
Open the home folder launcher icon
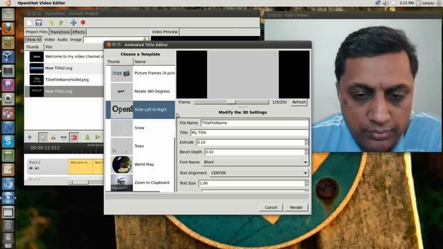[x=8, y=15]
